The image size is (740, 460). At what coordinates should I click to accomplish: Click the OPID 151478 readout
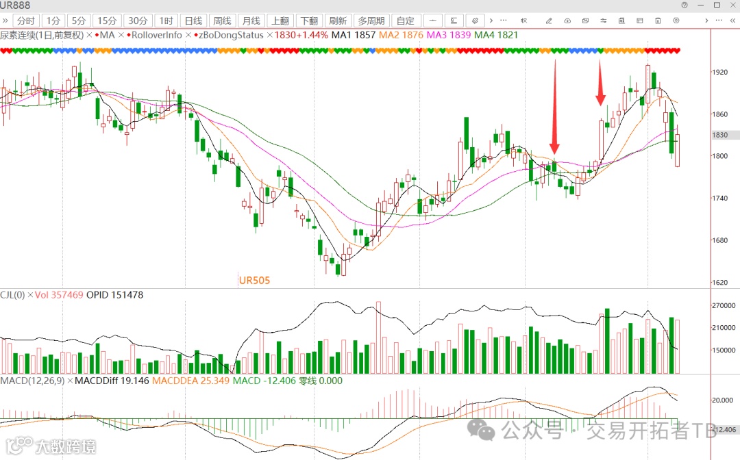(114, 295)
